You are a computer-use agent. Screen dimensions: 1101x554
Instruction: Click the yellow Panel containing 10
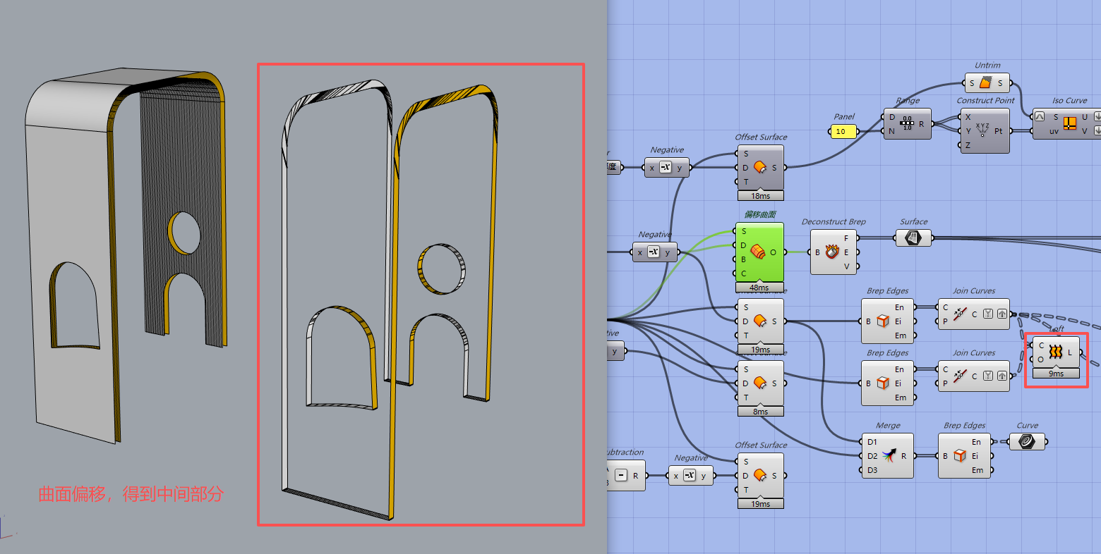click(x=843, y=131)
